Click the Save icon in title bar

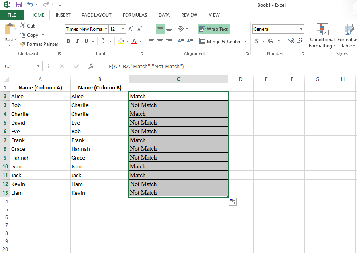[18, 4]
